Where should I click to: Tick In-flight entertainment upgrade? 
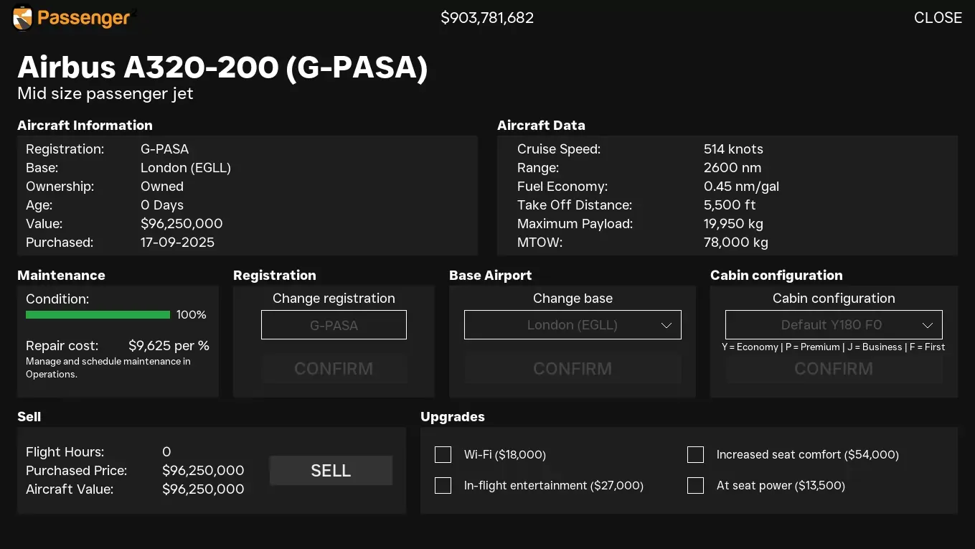[443, 486]
